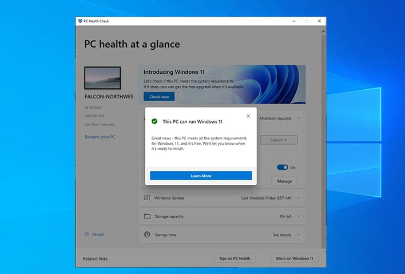This screenshot has height=274, width=405.
Task: Click the PC Health Check heart icon
Action: [x=80, y=21]
